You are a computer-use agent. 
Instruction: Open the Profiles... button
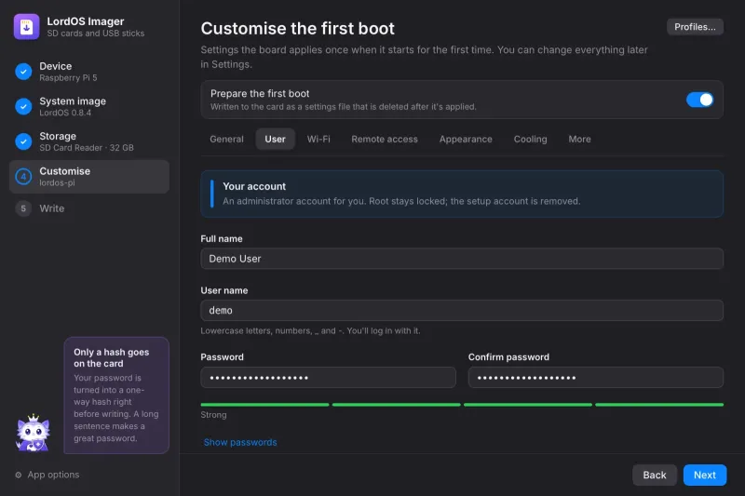coord(695,27)
